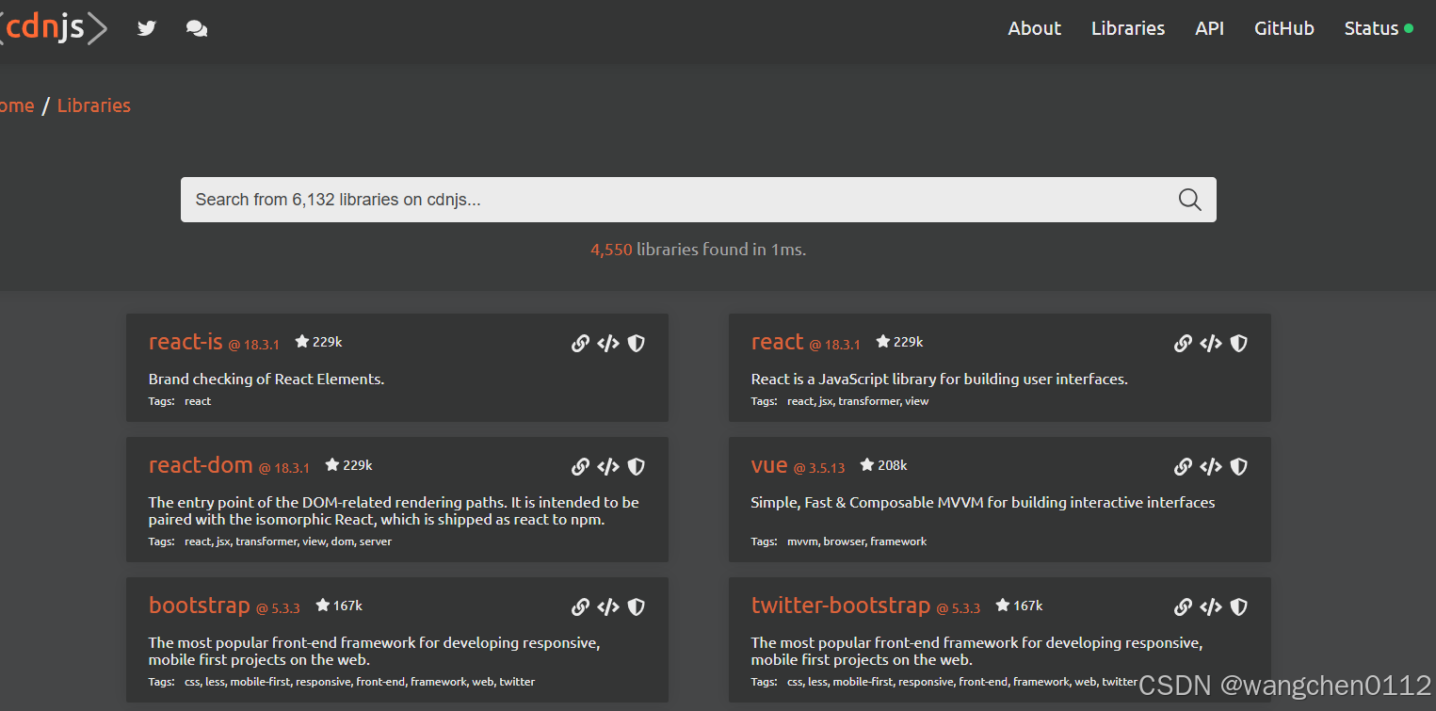The height and width of the screenshot is (711, 1436).
Task: Click '@ 3.5.13' version on vue card
Action: [819, 468]
